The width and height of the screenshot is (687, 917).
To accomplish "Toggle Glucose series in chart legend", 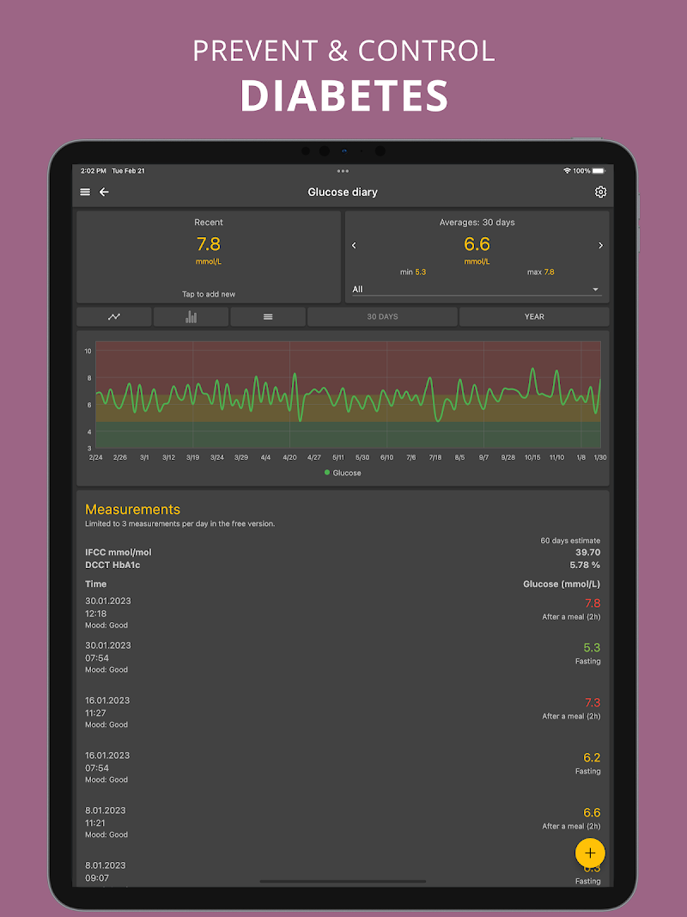I will point(343,473).
